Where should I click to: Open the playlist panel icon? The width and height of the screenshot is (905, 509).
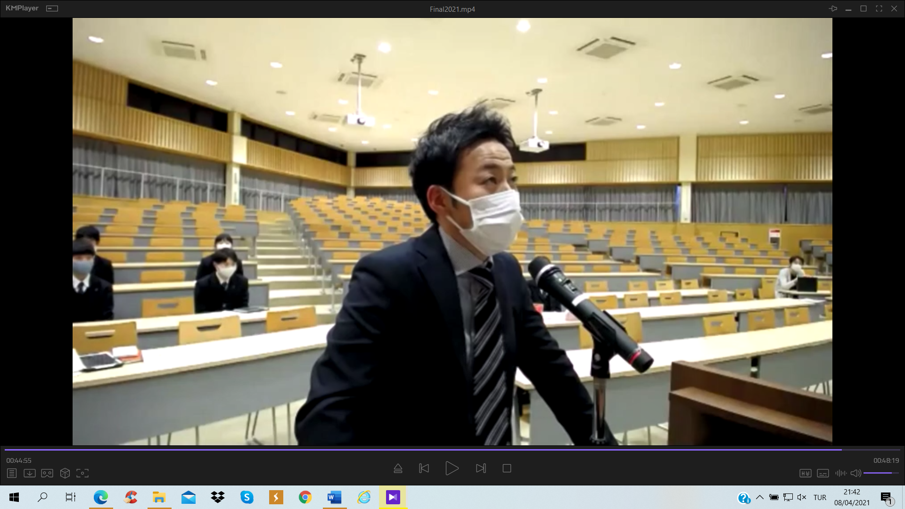coord(12,473)
